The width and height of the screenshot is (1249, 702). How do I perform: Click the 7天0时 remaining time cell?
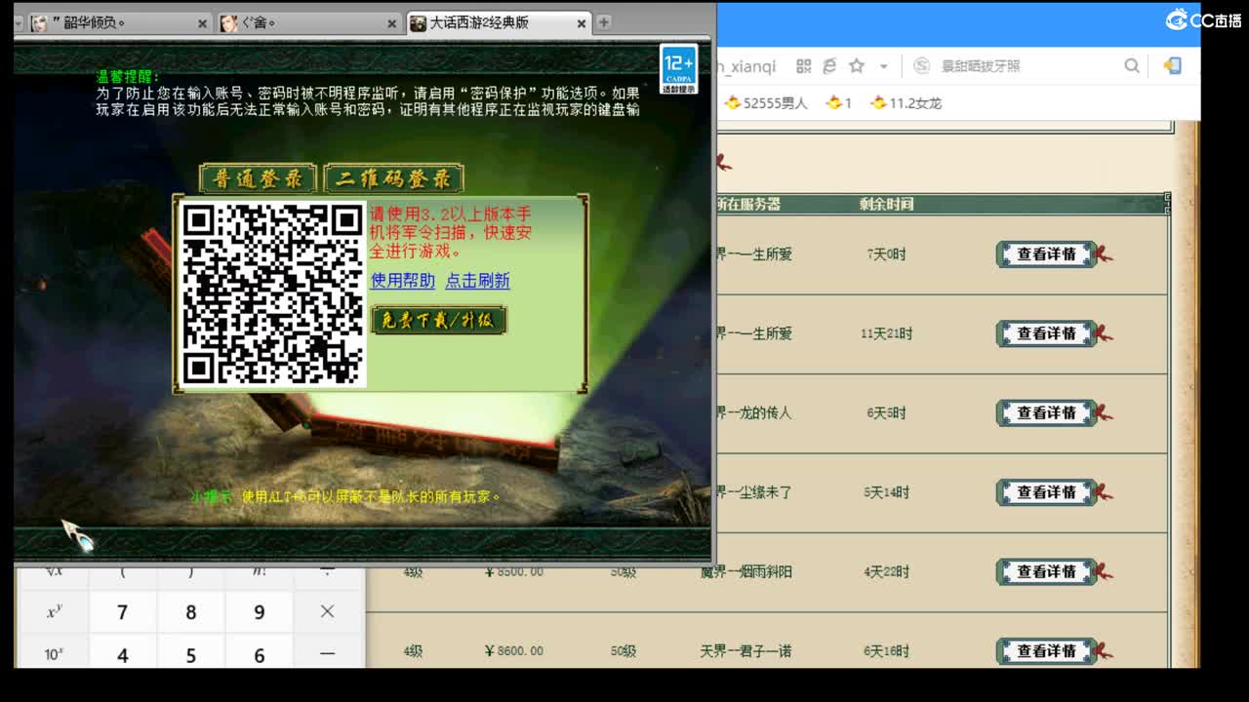[x=886, y=254]
